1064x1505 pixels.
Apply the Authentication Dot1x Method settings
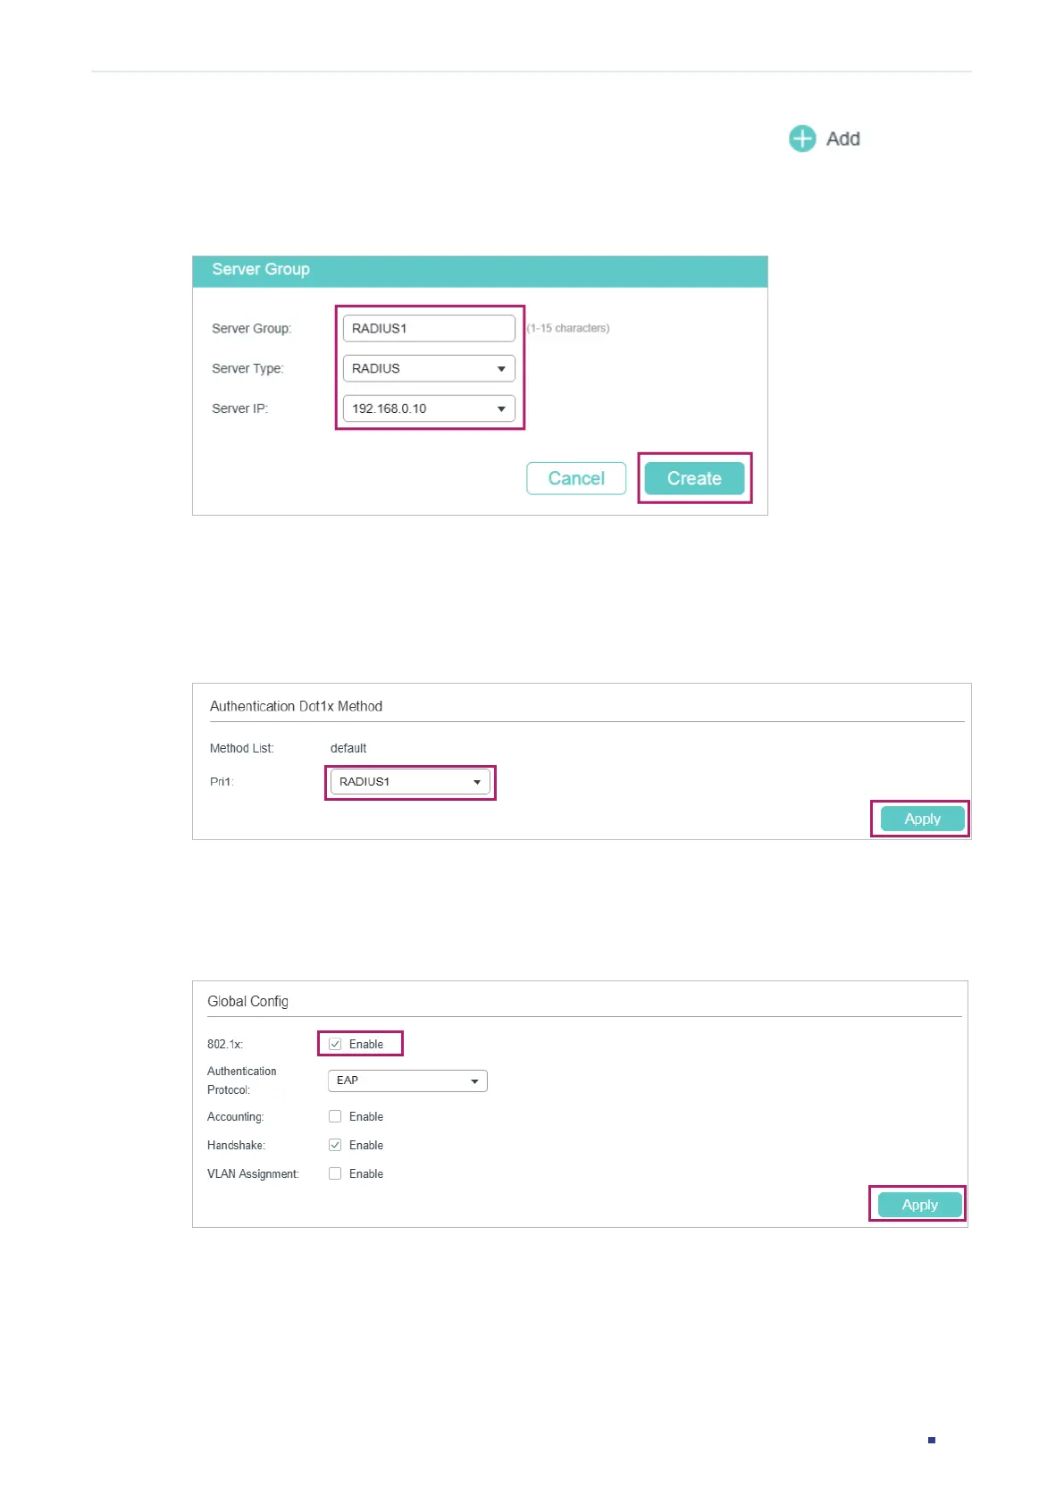pyautogui.click(x=921, y=819)
